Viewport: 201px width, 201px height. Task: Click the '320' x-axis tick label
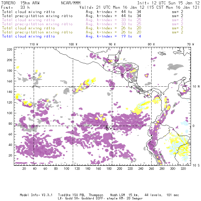(x=183, y=169)
